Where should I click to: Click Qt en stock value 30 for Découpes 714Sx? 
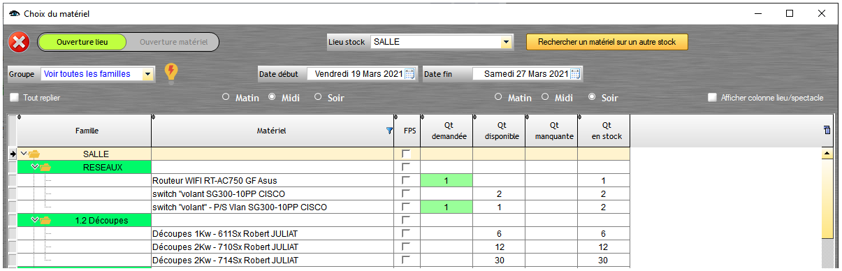604,261
